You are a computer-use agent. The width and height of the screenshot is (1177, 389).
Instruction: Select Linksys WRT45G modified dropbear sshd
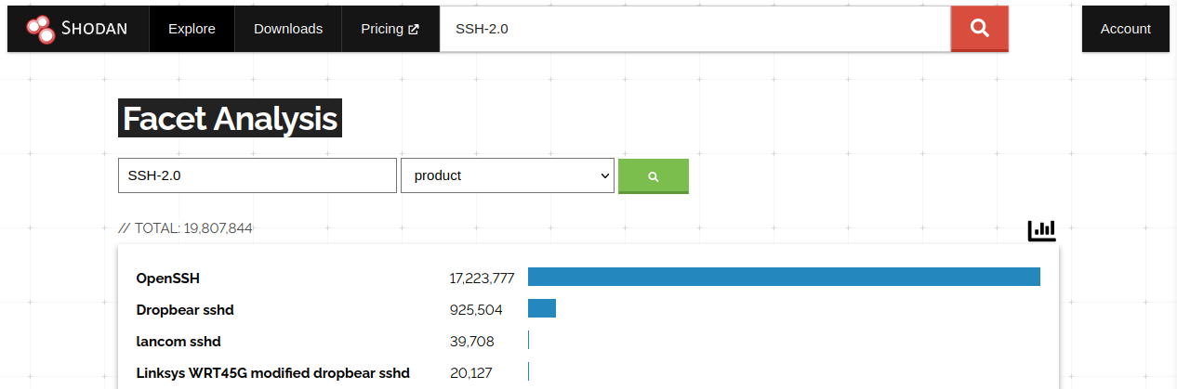coord(272,373)
